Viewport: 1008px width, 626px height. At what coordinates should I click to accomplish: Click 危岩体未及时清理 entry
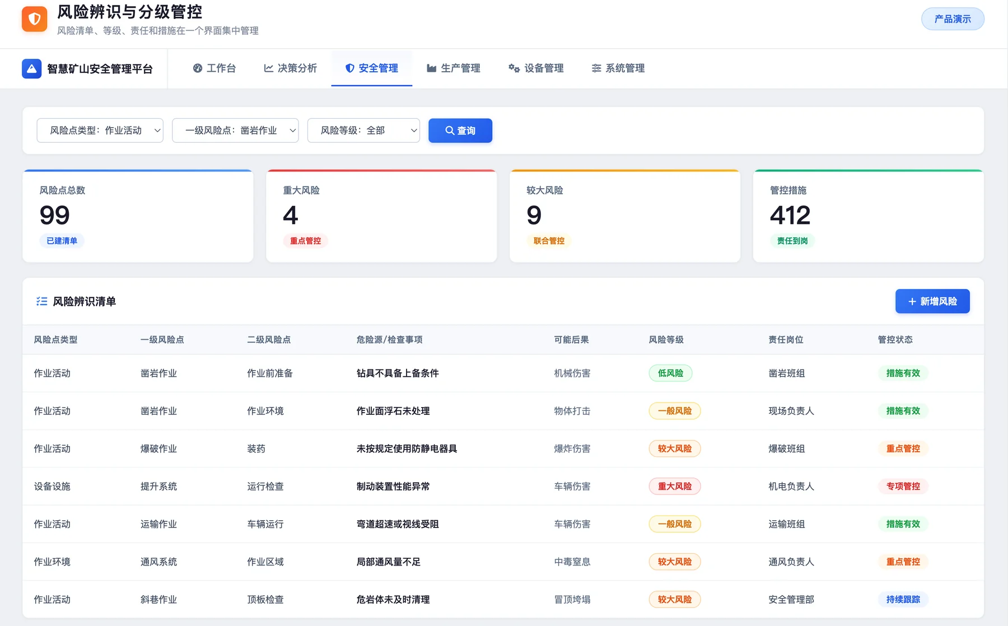[x=393, y=600]
